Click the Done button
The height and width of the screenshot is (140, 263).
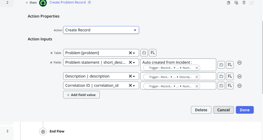244,110
